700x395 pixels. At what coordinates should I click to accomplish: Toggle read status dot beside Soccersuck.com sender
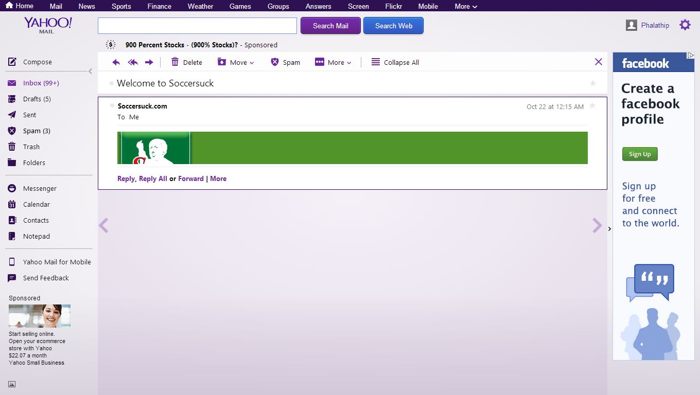click(112, 105)
